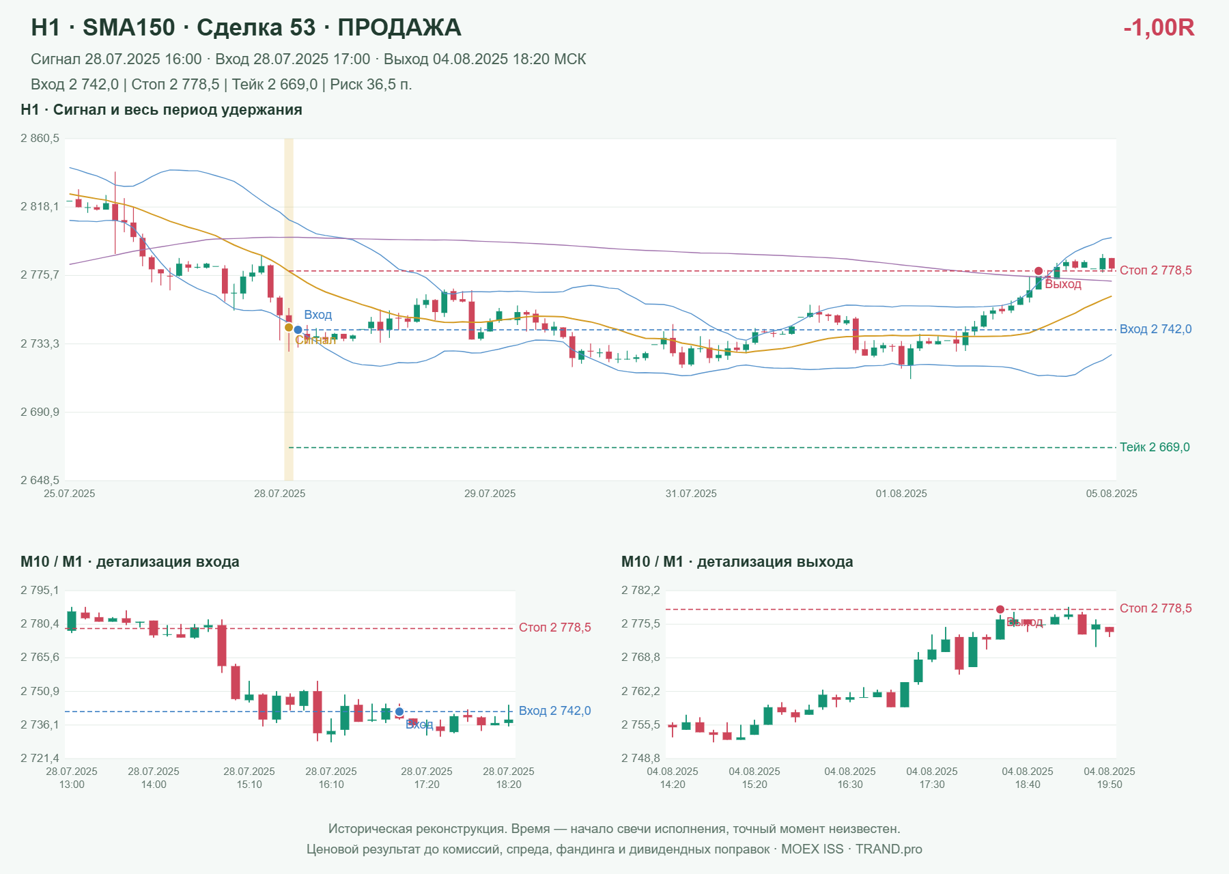Click the line starting 'Сигнал 28.07.2025 16:00'

[x=309, y=59]
